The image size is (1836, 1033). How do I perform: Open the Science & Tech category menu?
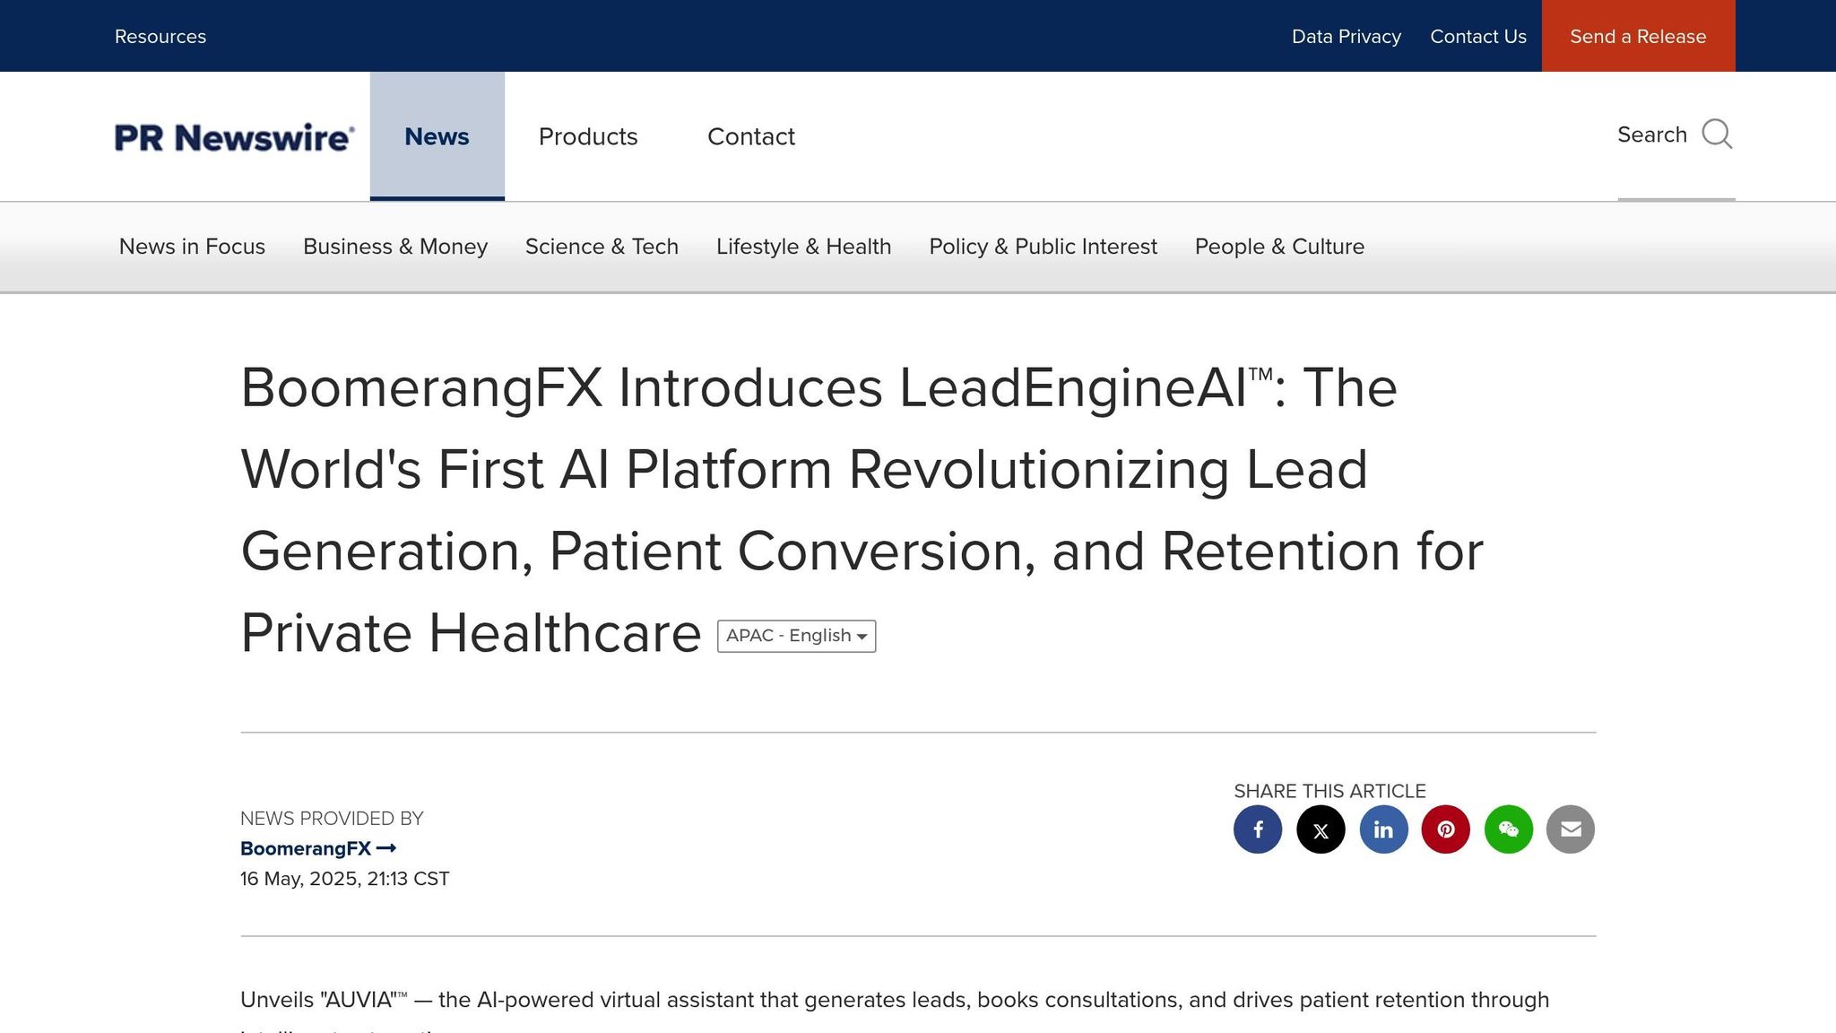click(602, 247)
